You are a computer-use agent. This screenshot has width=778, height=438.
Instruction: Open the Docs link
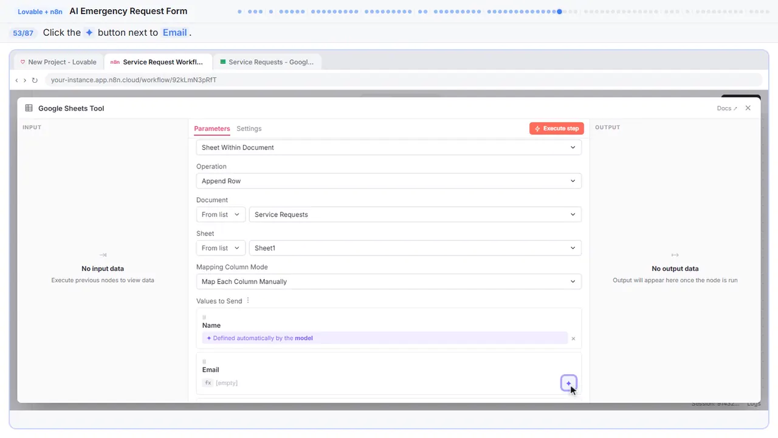coord(727,108)
